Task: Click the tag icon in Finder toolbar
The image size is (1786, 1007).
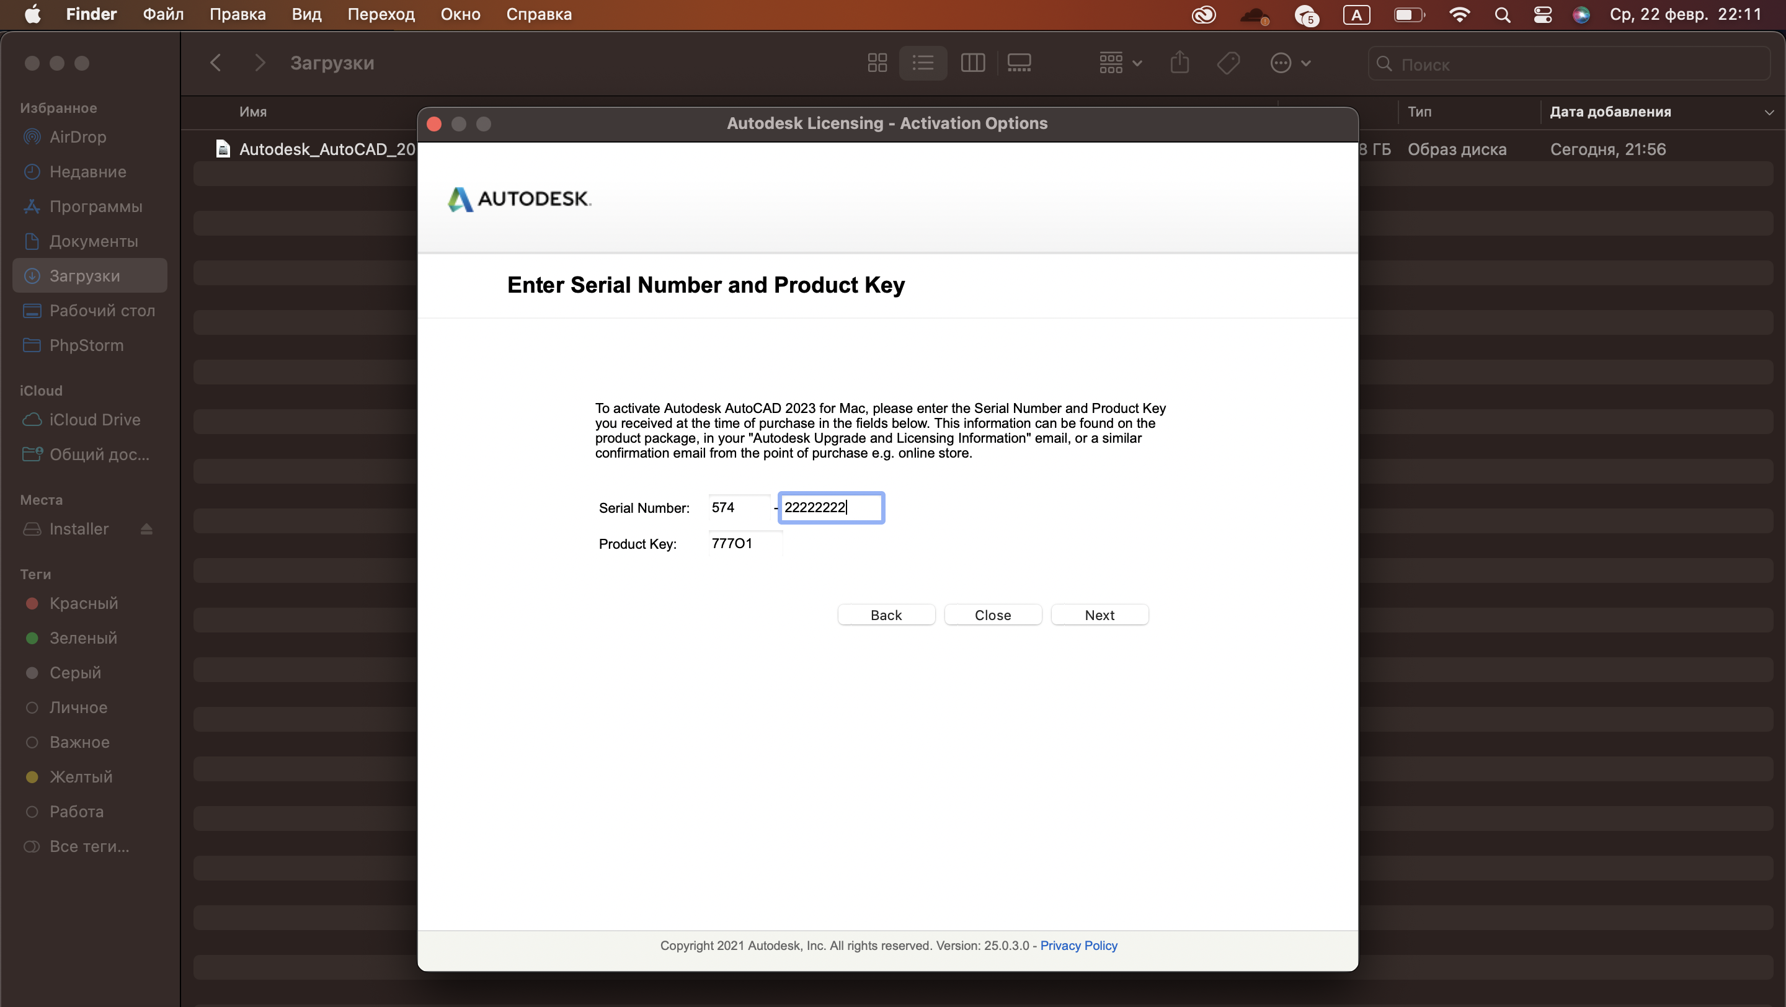Action: [1228, 63]
